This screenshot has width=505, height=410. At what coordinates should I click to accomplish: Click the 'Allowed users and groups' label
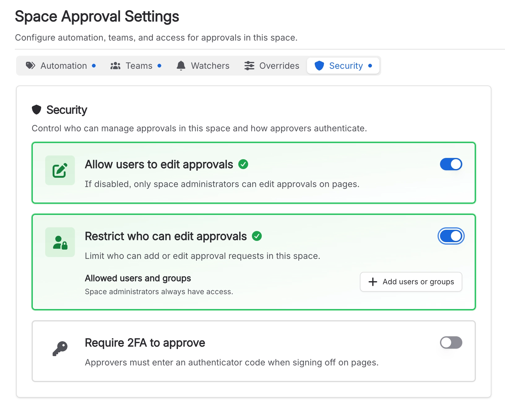(138, 278)
